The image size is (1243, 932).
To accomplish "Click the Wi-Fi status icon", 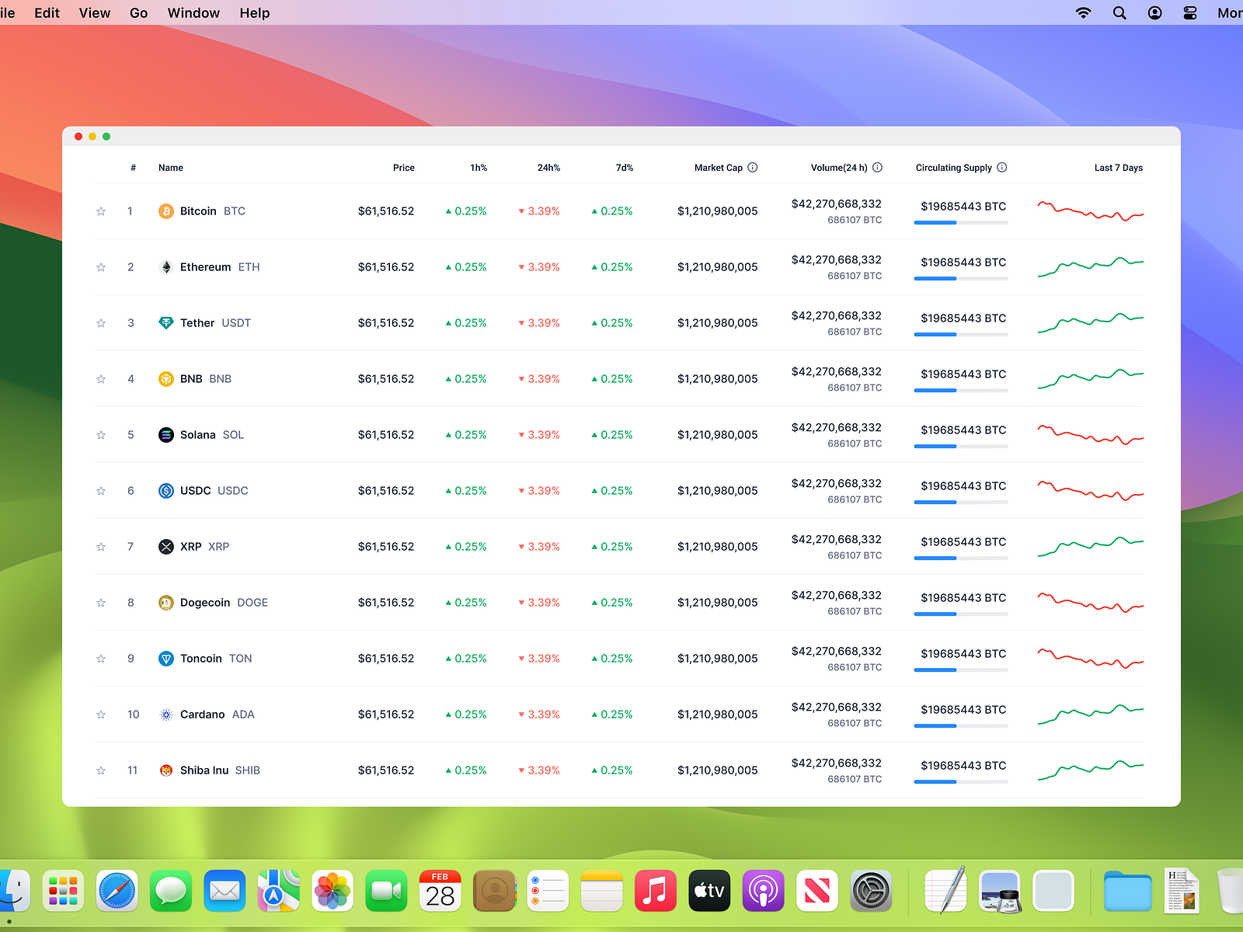I will [1083, 12].
